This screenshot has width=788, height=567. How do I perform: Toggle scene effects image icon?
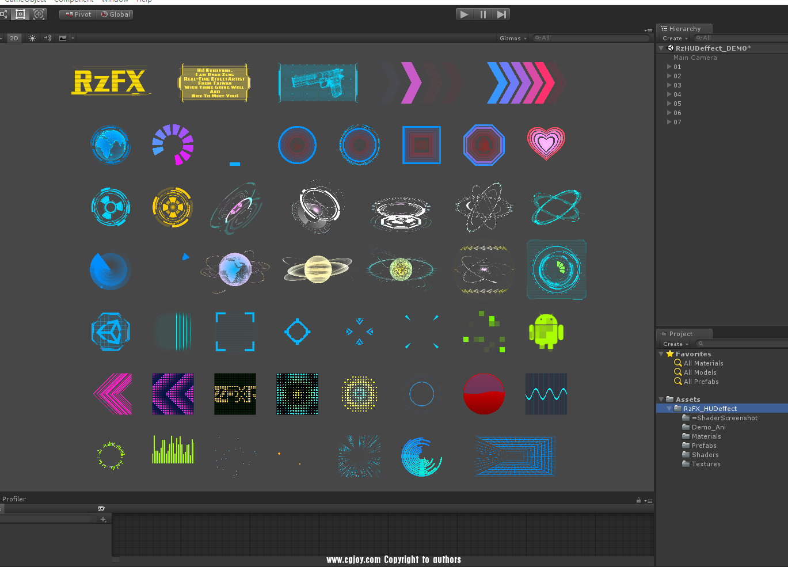[x=63, y=38]
